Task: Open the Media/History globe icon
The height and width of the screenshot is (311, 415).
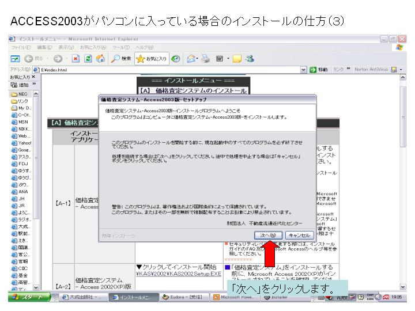Action: [x=175, y=59]
